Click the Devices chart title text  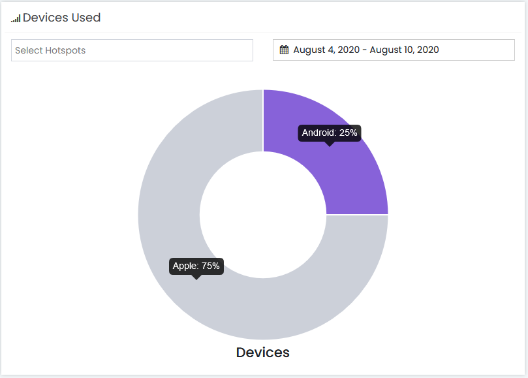click(x=262, y=353)
